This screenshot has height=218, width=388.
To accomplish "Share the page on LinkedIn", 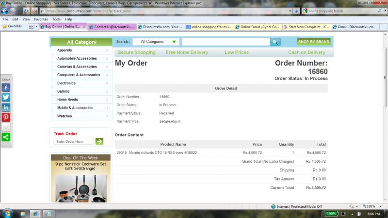I will pyautogui.click(x=6, y=107).
